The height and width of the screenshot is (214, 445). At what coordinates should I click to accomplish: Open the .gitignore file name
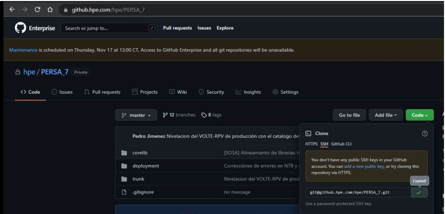coord(143,192)
